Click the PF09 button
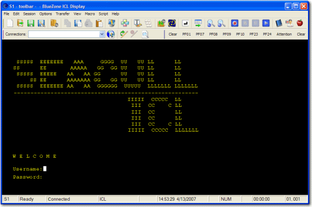 tap(227, 34)
